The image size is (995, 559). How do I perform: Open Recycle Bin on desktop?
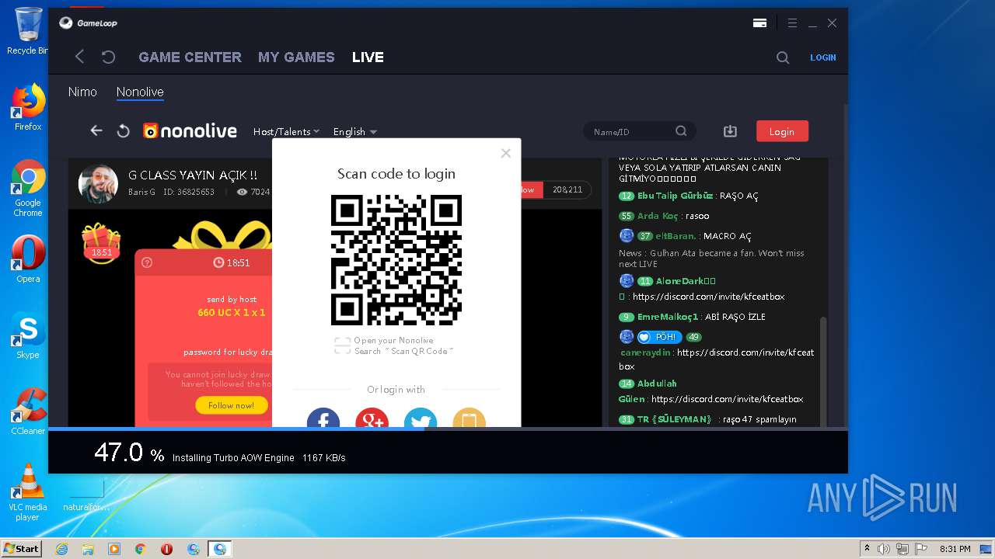[x=28, y=31]
